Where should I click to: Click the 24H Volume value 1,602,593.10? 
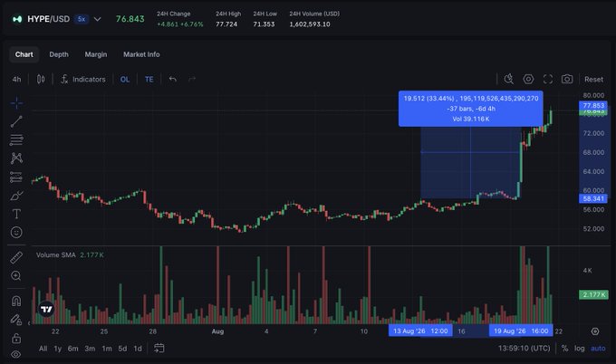(310, 24)
